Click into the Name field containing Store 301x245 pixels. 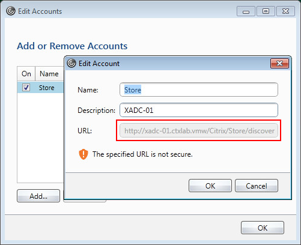[199, 89]
